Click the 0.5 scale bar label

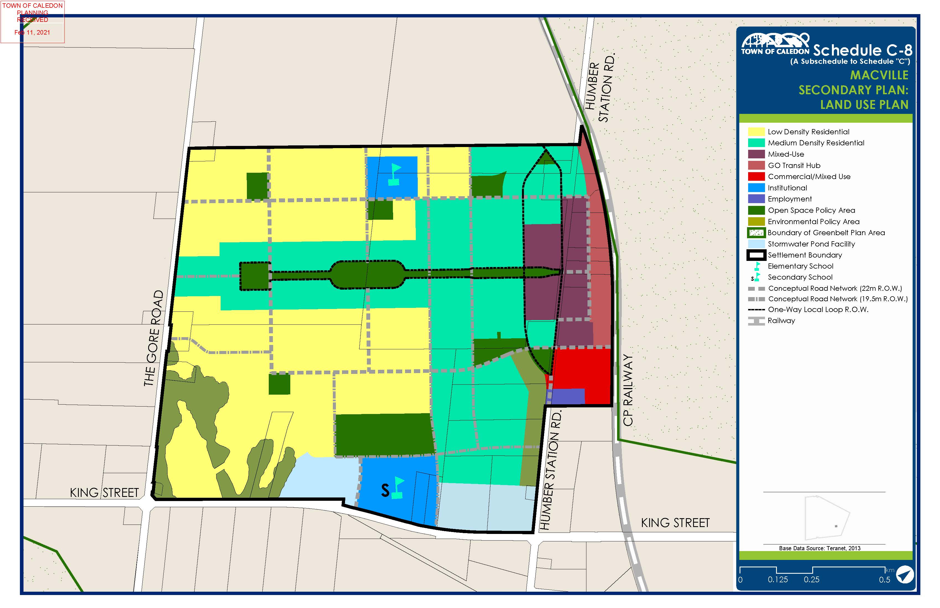pyautogui.click(x=885, y=580)
